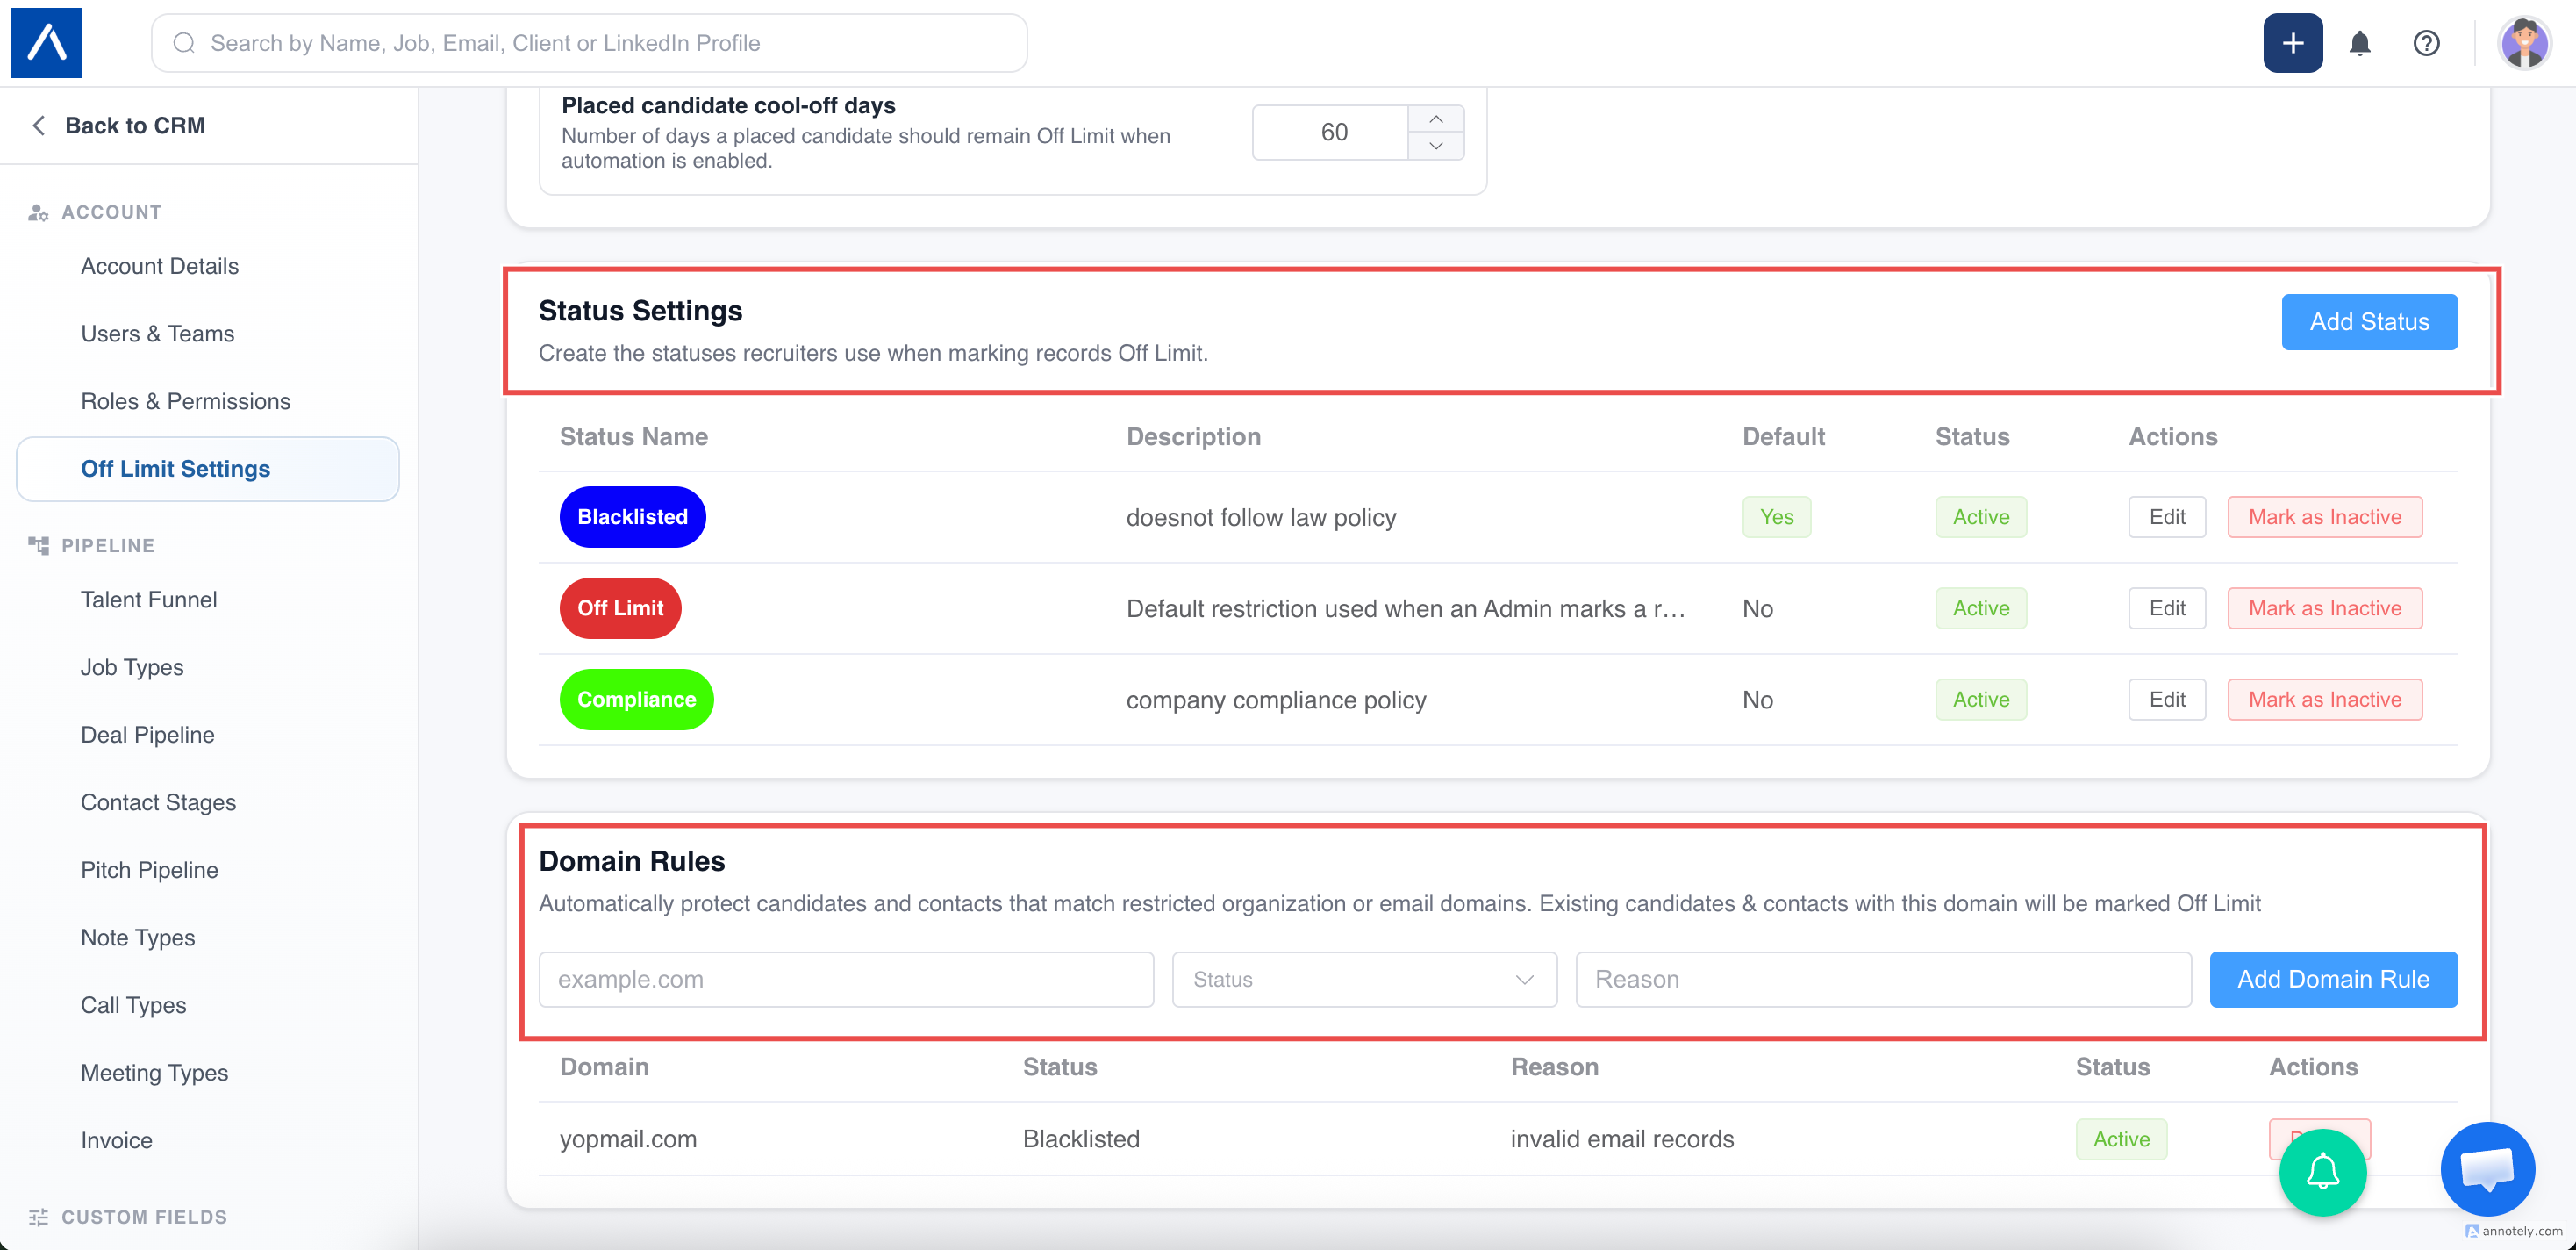
Task: Open Deal Pipeline settings
Action: coord(148,735)
